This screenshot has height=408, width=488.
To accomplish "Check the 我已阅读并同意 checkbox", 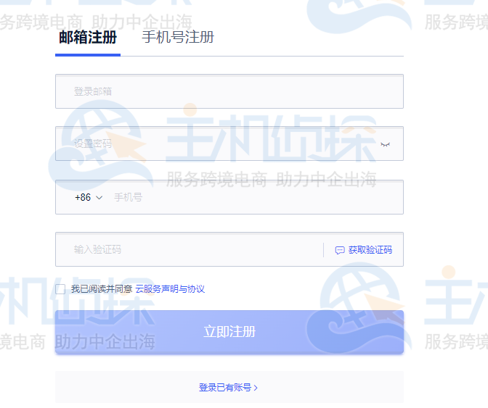I will tap(60, 289).
